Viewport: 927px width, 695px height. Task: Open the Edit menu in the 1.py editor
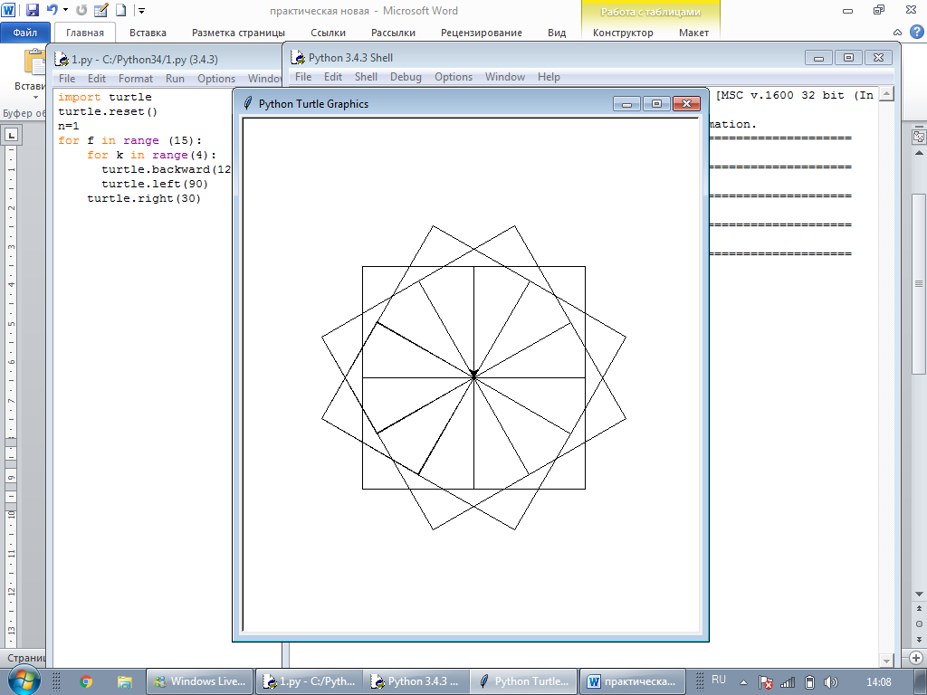(96, 79)
